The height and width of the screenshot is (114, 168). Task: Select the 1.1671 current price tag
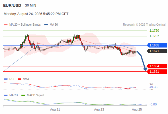tap(157, 51)
